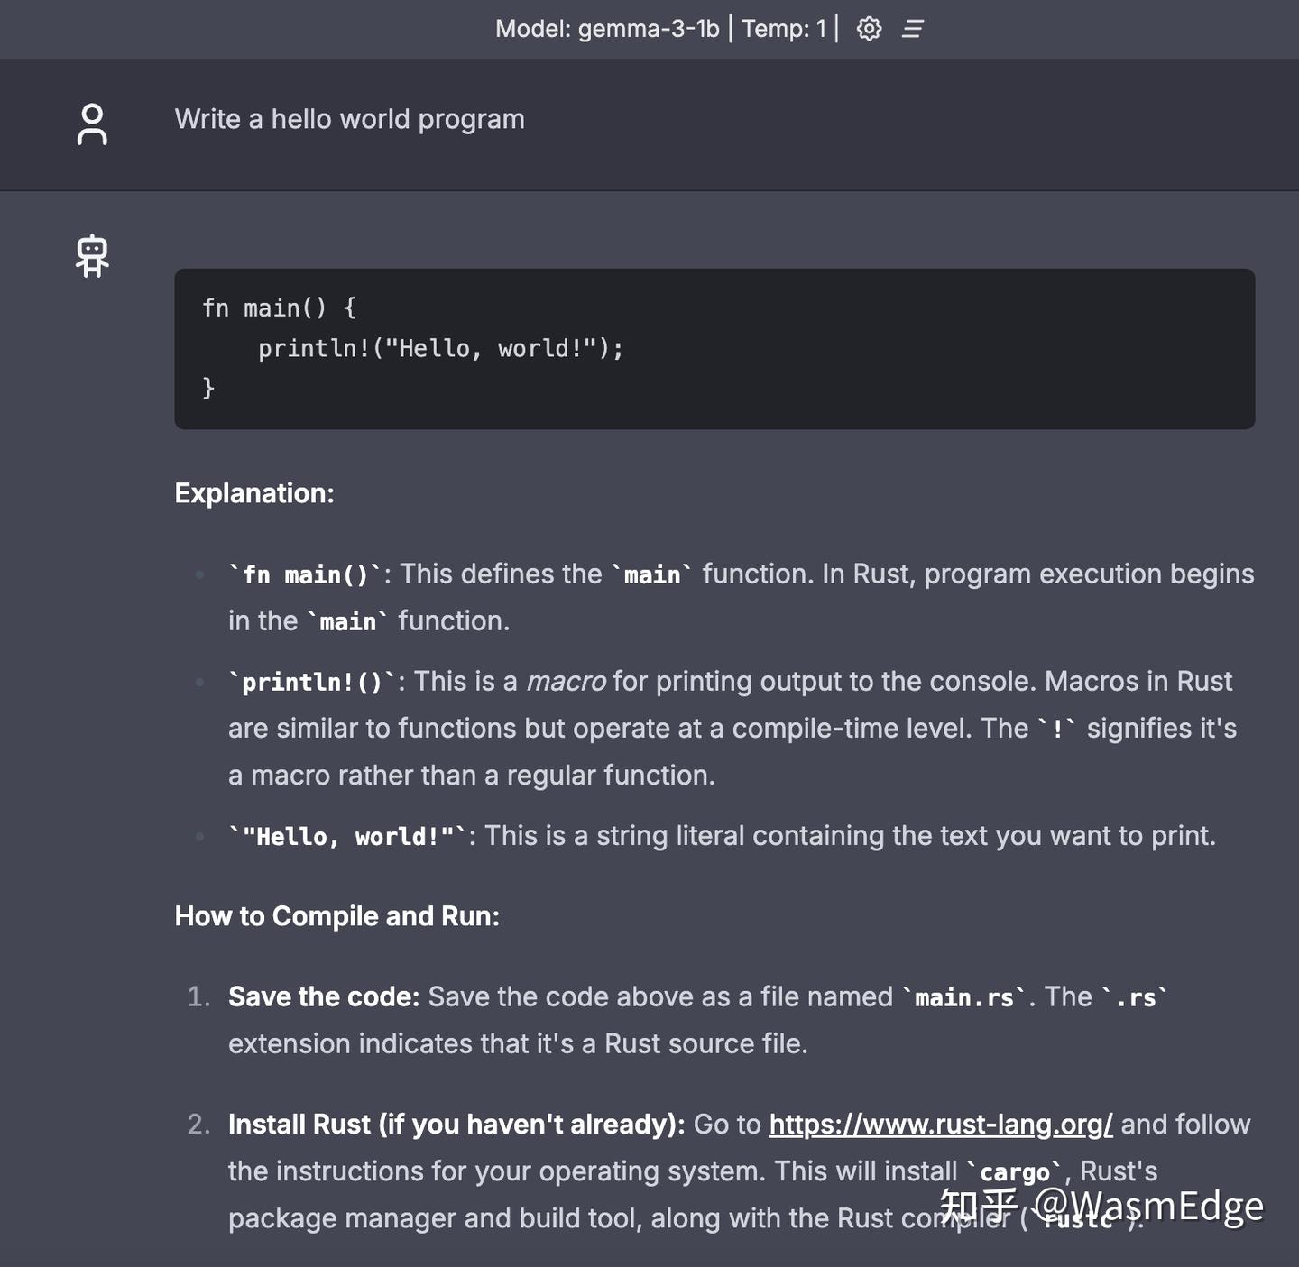This screenshot has height=1267, width=1299.
Task: Click the italic word "macro"
Action: (566, 682)
